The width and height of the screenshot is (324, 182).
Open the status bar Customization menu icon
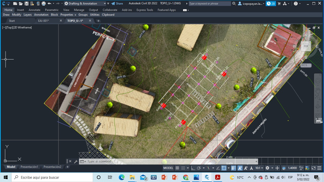click(319, 168)
